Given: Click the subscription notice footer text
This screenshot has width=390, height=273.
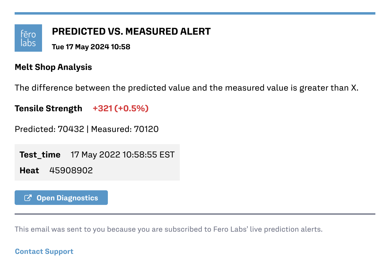Looking at the screenshot, I should click(x=168, y=229).
